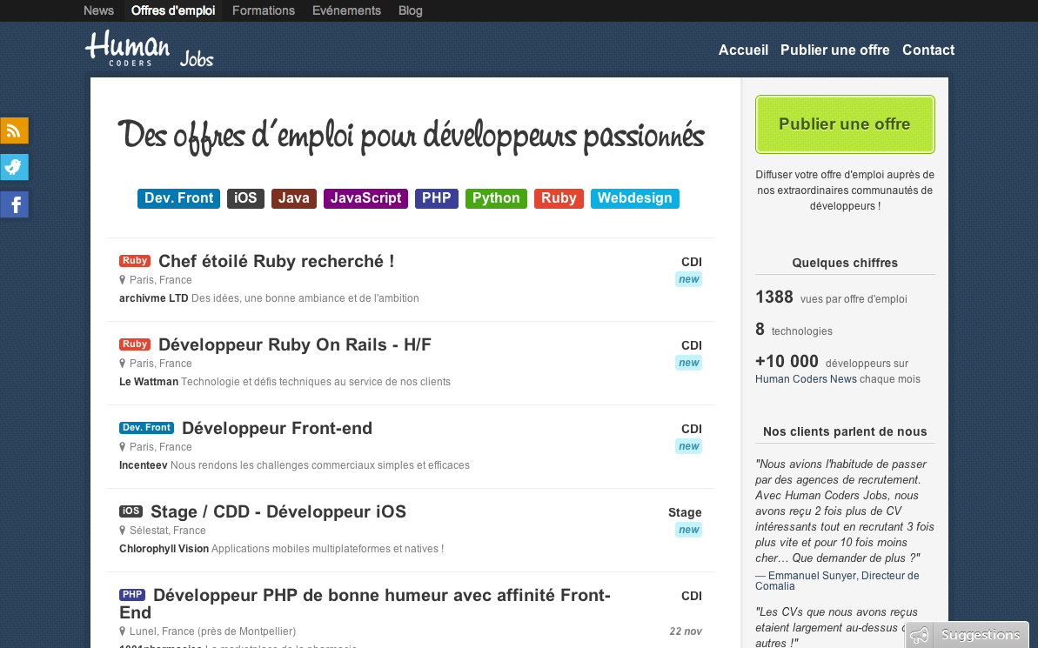Follow the Human Coders News link
Screen dimensions: 1038x648
(806, 379)
